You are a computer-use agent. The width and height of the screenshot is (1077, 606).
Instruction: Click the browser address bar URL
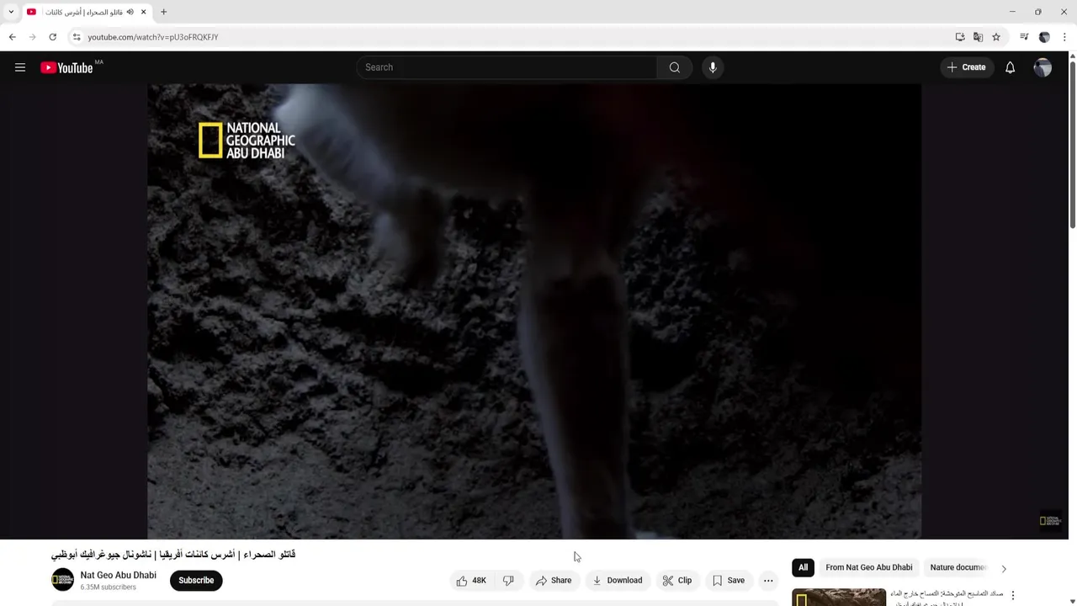tap(153, 37)
